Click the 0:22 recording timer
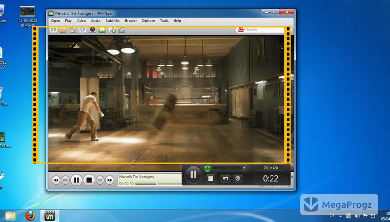The image size is (390, 222). (x=271, y=179)
